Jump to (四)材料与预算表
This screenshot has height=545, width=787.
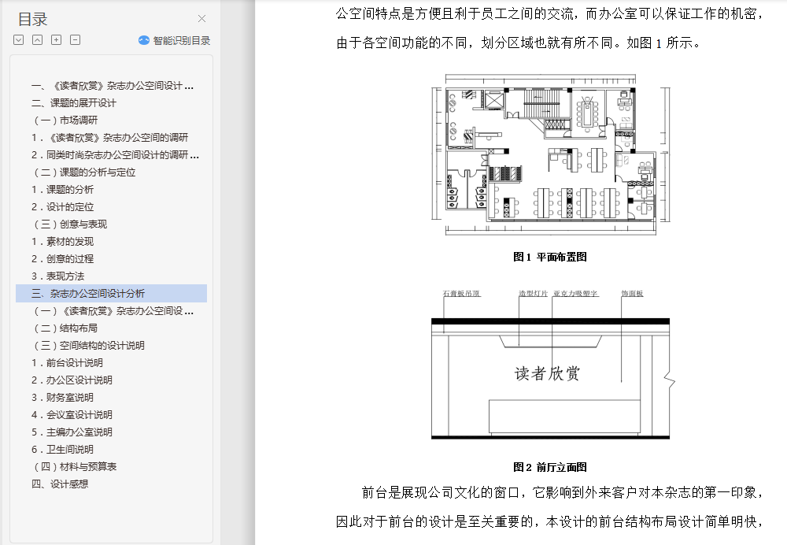pos(75,467)
